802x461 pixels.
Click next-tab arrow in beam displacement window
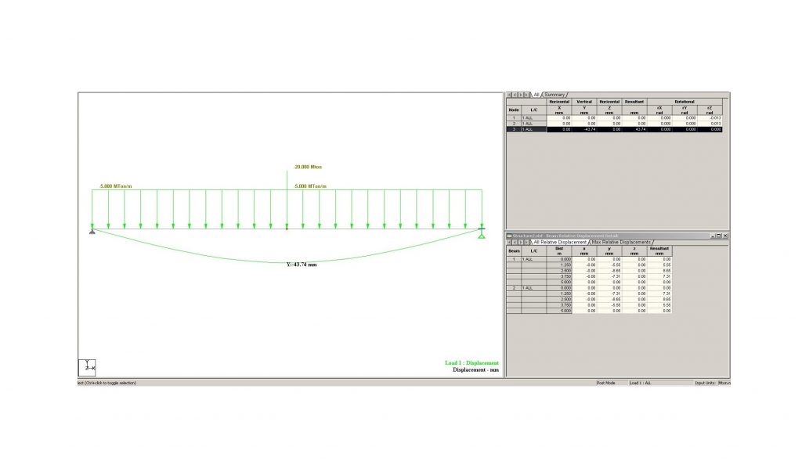(x=522, y=242)
